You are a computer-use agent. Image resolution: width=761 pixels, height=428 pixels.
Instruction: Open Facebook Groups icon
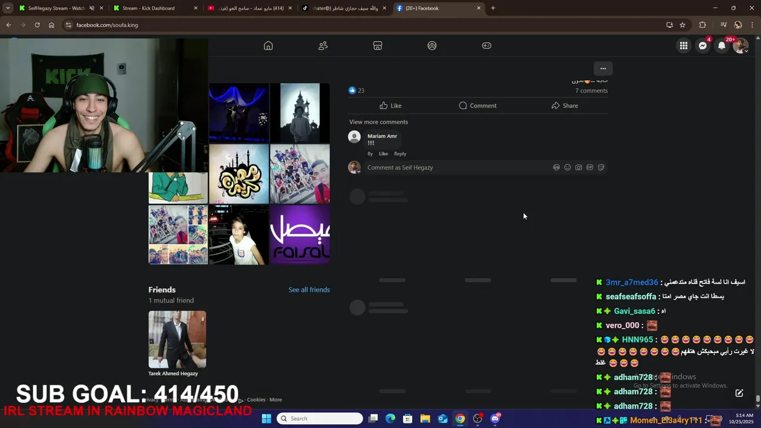[432, 46]
